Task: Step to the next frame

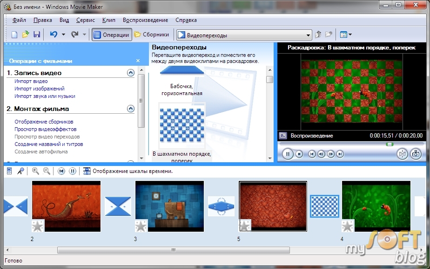Action: coord(331,154)
